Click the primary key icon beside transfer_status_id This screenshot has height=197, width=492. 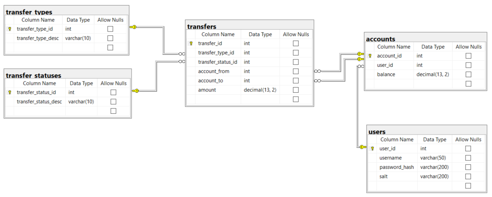point(10,93)
